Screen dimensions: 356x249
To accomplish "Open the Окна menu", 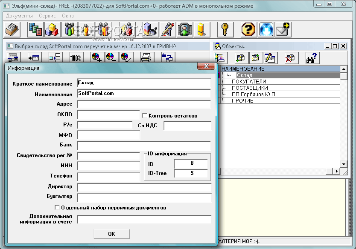I will [x=68, y=16].
